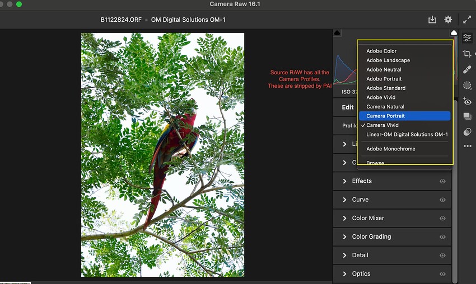Open the Presets overlapping circles icon

(x=467, y=132)
